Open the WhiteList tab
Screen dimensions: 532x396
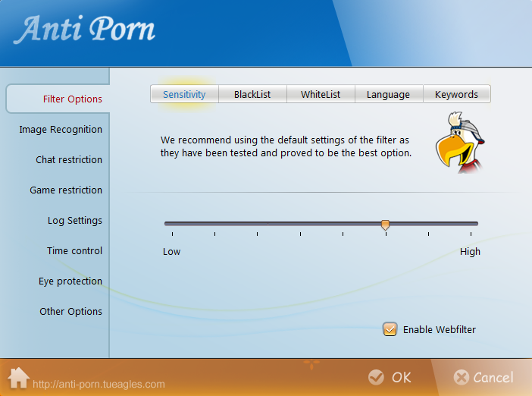point(321,94)
